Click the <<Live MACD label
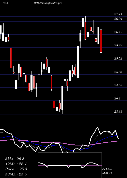127x178 pixels. [x=107, y=171]
